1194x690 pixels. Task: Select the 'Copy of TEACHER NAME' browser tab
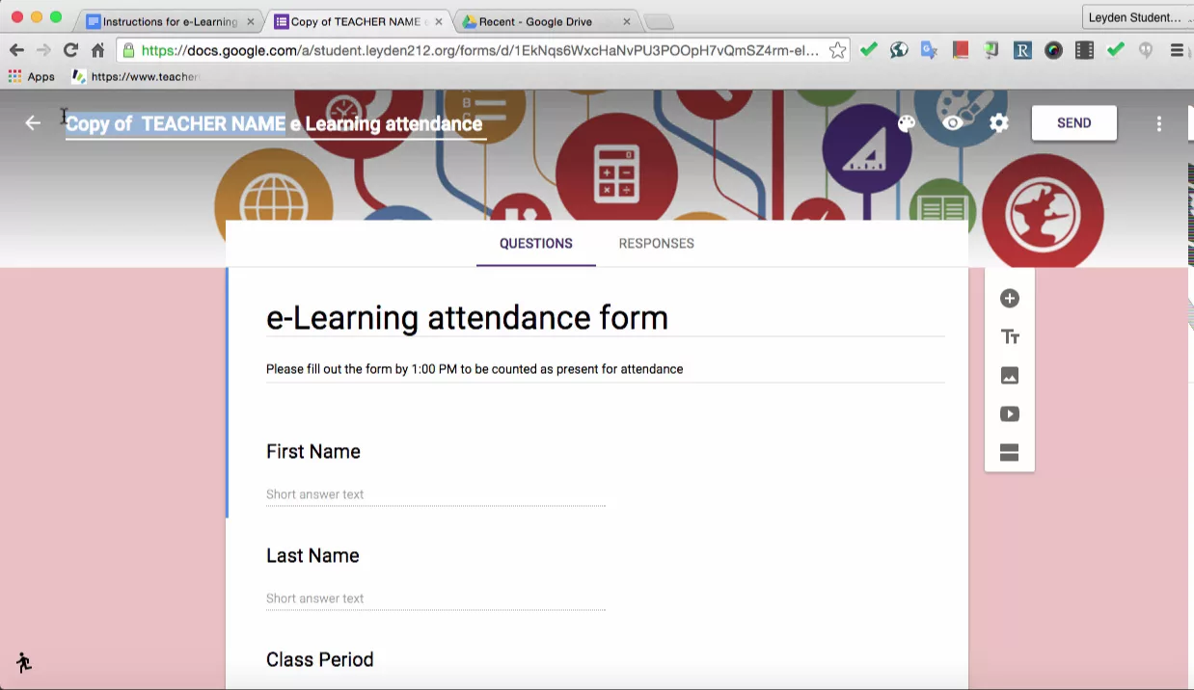coord(356,21)
